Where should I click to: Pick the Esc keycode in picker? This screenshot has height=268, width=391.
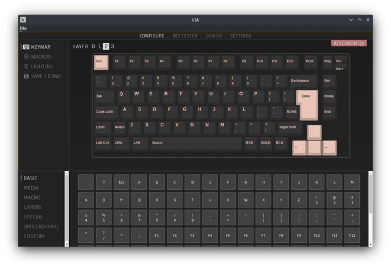coord(122,183)
